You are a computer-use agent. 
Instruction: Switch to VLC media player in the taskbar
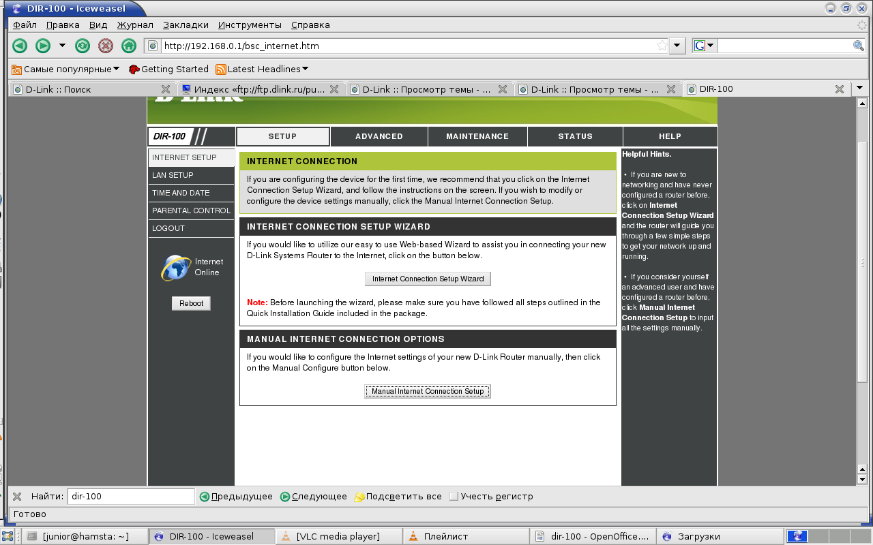[339, 536]
